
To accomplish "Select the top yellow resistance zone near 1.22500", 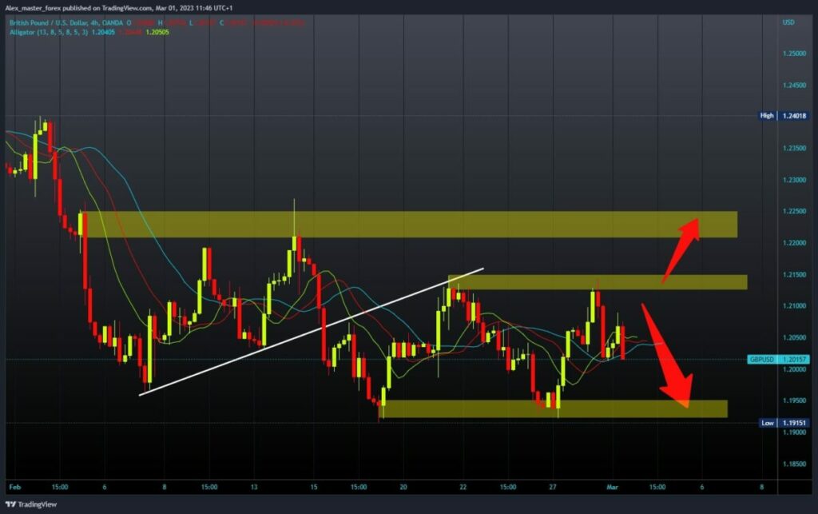I will point(407,225).
